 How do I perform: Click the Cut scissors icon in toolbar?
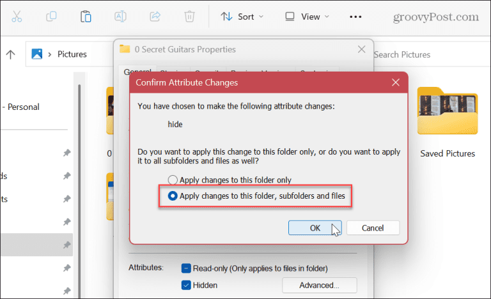[17, 17]
